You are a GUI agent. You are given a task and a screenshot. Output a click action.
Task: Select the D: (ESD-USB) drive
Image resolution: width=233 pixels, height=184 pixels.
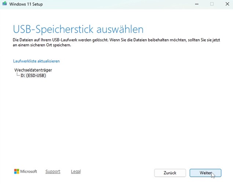click(x=33, y=76)
